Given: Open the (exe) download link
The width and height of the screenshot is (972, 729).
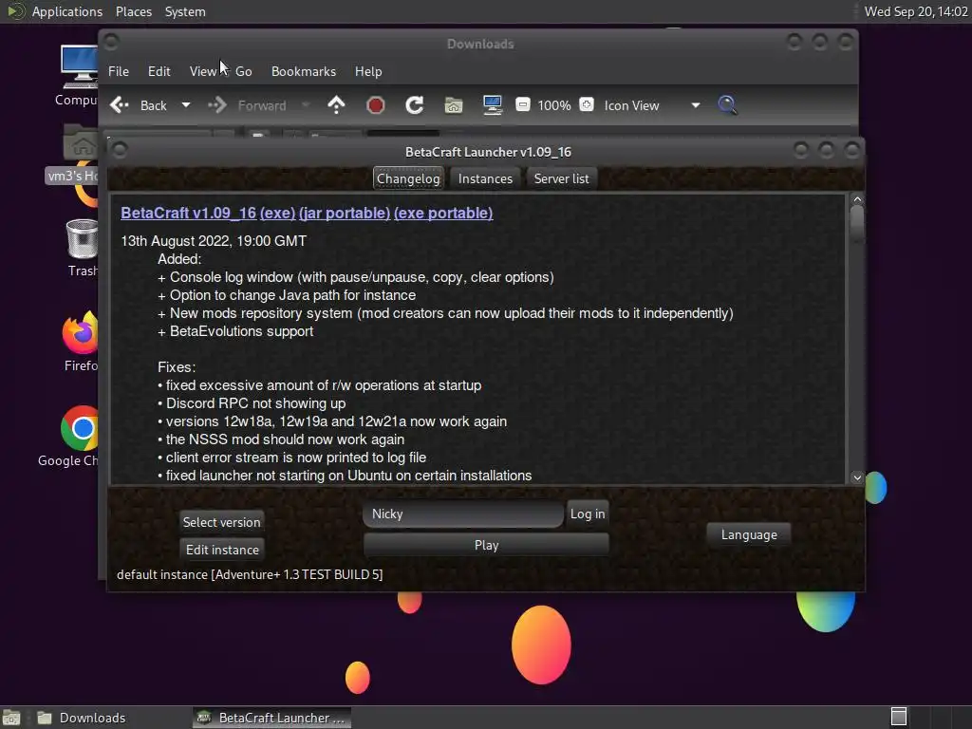Looking at the screenshot, I should (277, 213).
